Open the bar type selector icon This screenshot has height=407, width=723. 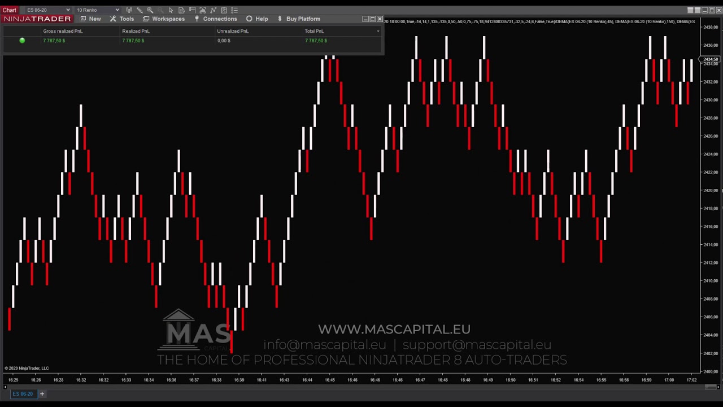[129, 10]
